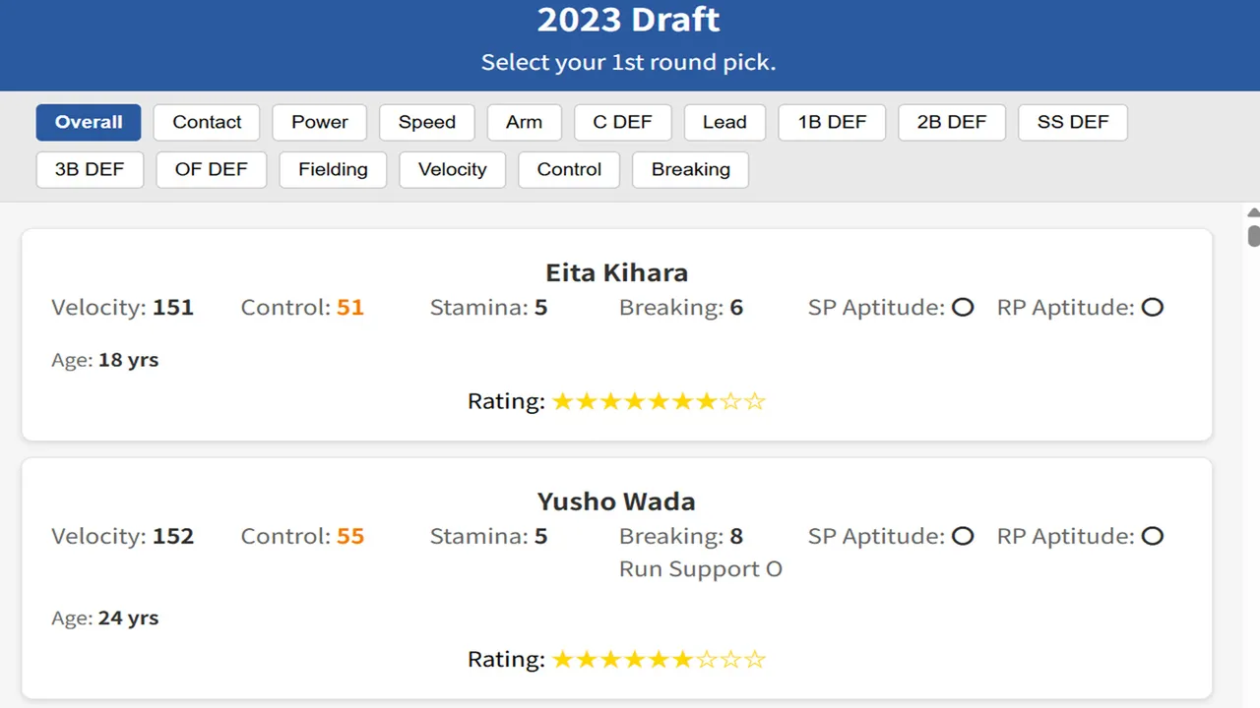Click the Lead sort button
This screenshot has height=708, width=1260.
click(725, 122)
